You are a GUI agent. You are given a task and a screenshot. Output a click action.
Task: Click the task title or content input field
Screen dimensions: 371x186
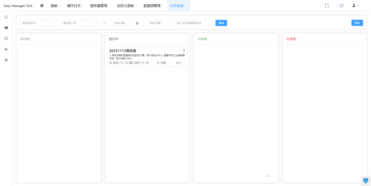coord(194,23)
